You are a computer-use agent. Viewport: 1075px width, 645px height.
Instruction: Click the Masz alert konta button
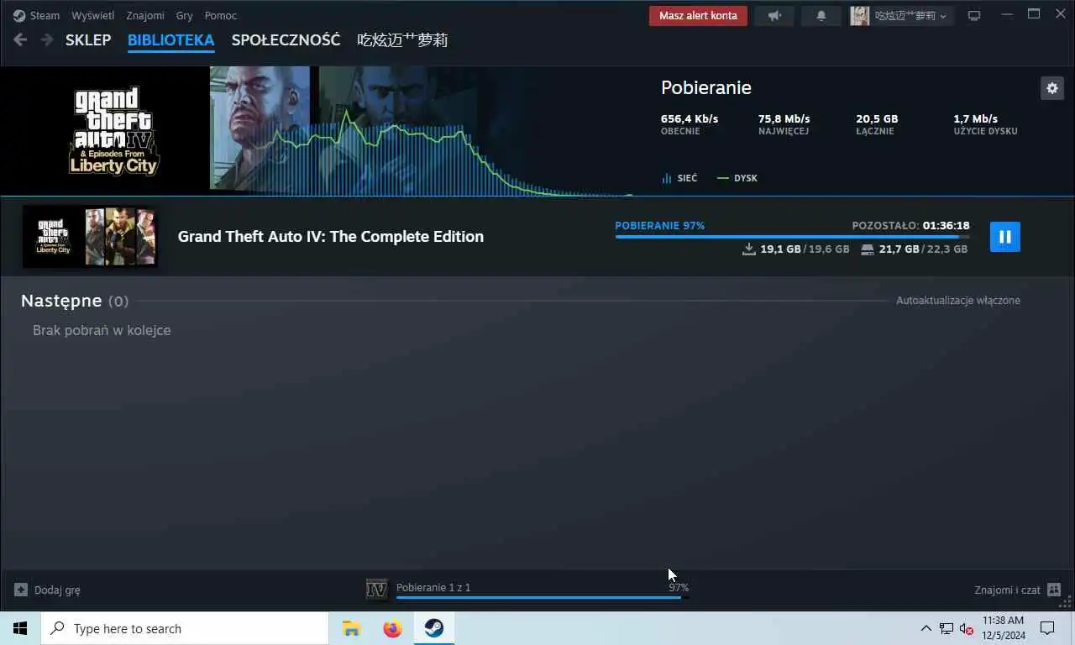(698, 15)
